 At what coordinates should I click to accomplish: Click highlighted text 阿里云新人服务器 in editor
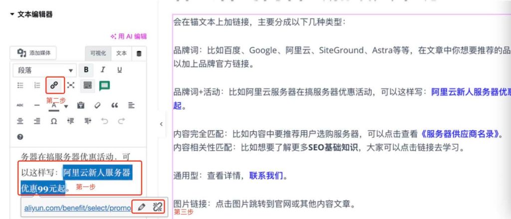pyautogui.click(x=97, y=173)
